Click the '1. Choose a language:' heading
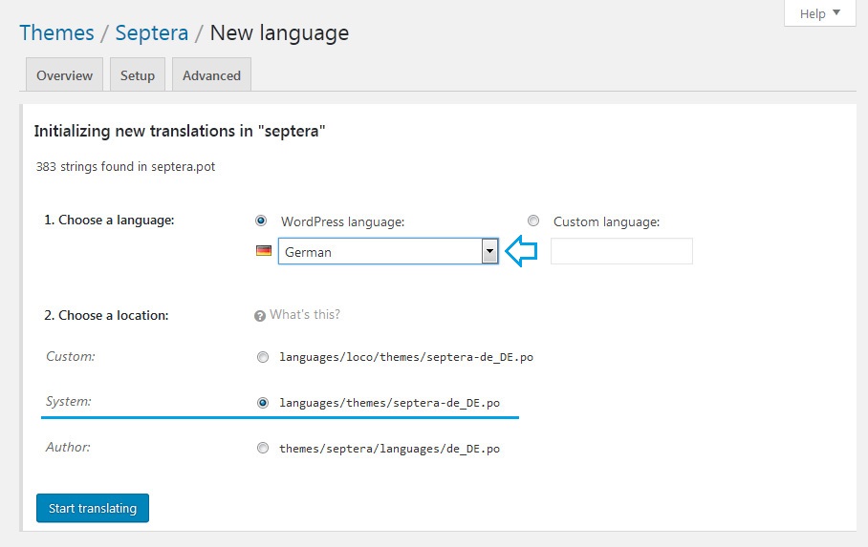Image resolution: width=868 pixels, height=547 pixels. (x=109, y=221)
